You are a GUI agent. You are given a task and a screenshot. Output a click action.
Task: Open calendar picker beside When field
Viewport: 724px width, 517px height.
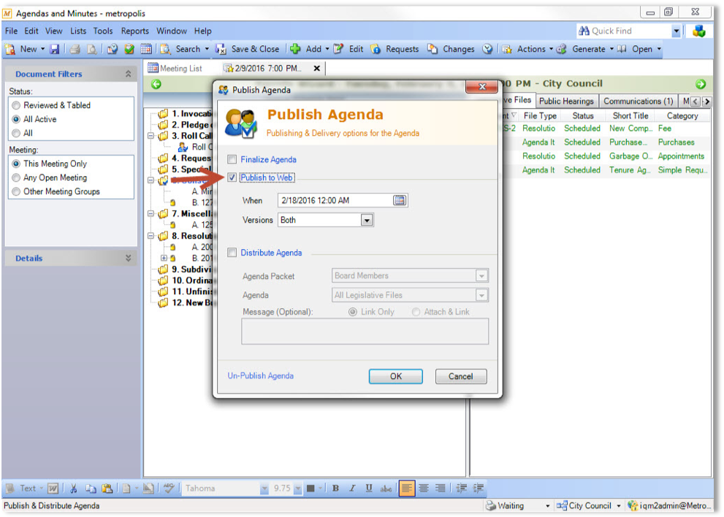click(x=400, y=200)
